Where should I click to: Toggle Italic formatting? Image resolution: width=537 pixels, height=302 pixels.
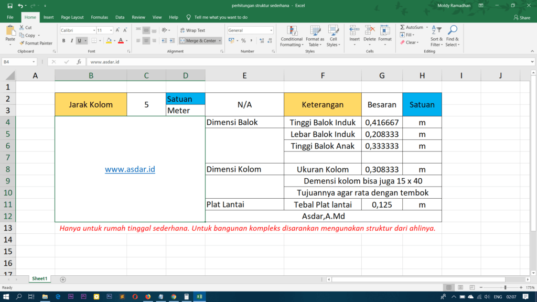71,41
